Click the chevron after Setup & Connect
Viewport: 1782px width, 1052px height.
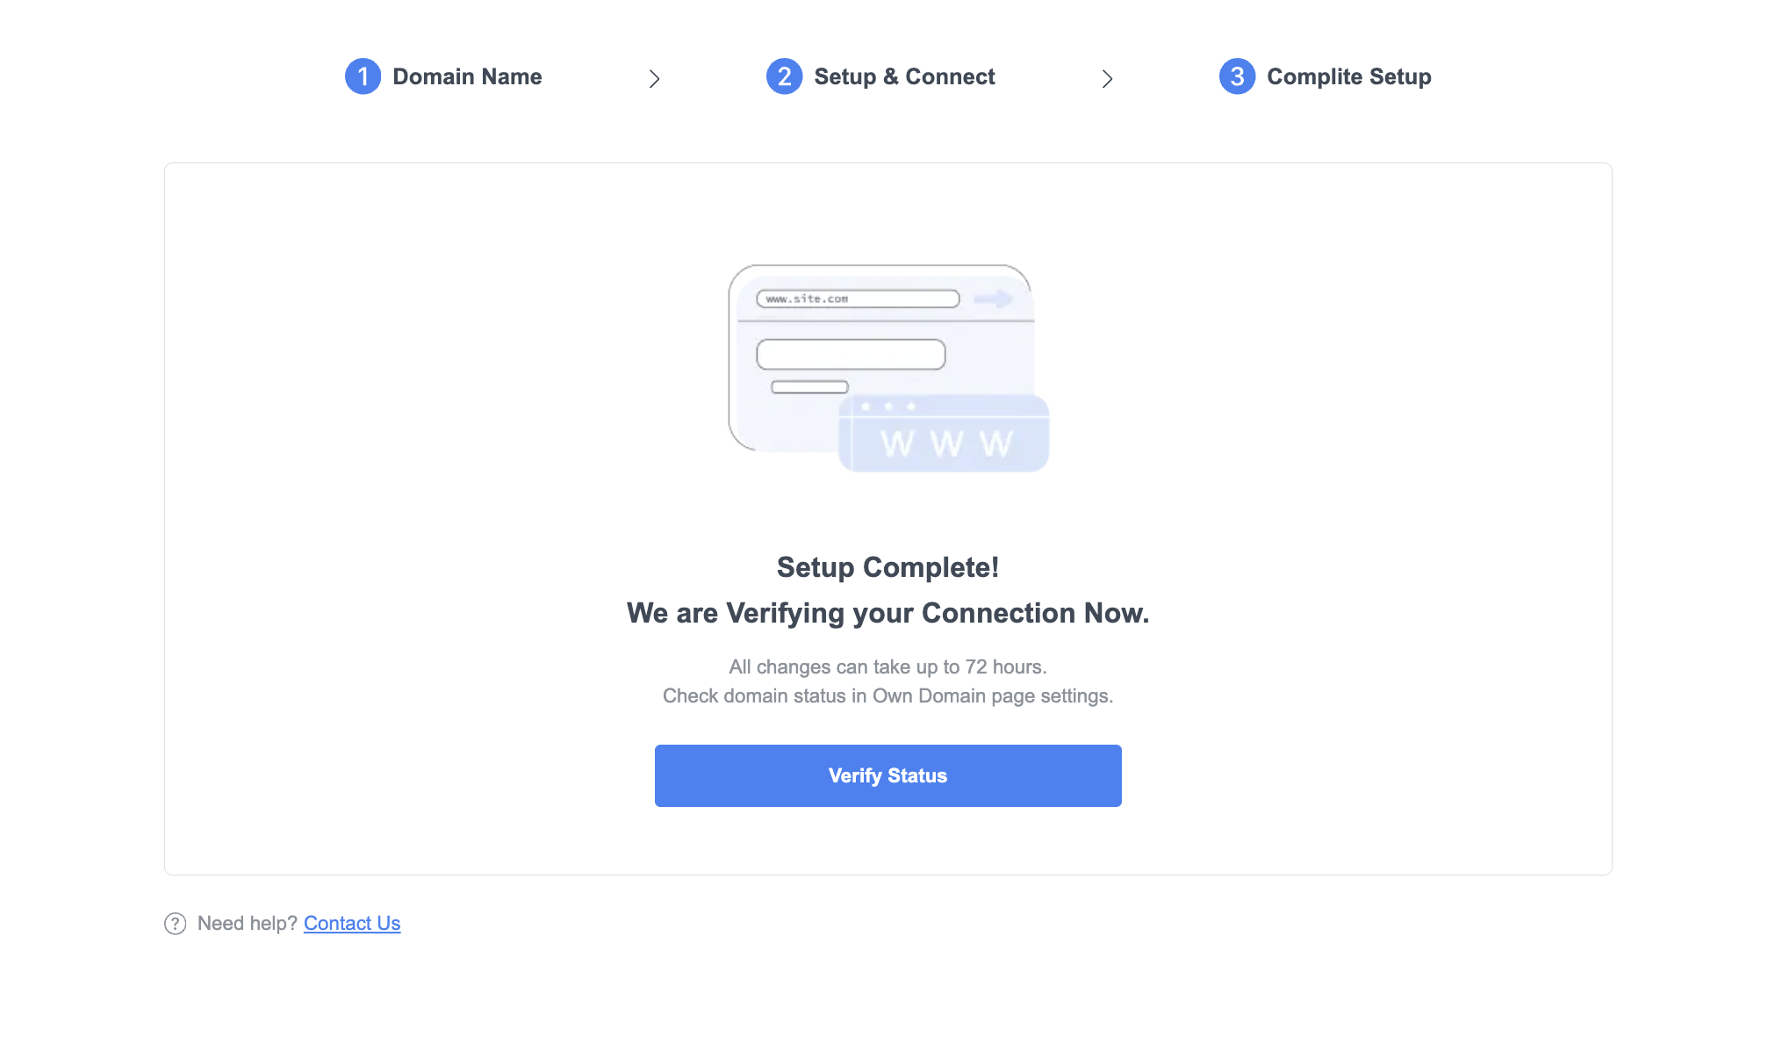click(x=1108, y=78)
